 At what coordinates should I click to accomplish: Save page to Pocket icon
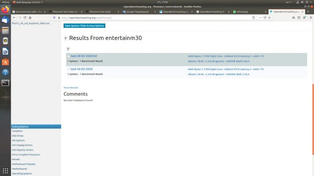click(x=265, y=17)
